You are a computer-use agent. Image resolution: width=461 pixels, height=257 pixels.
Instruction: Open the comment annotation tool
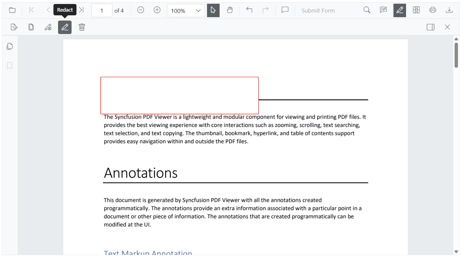click(x=285, y=10)
